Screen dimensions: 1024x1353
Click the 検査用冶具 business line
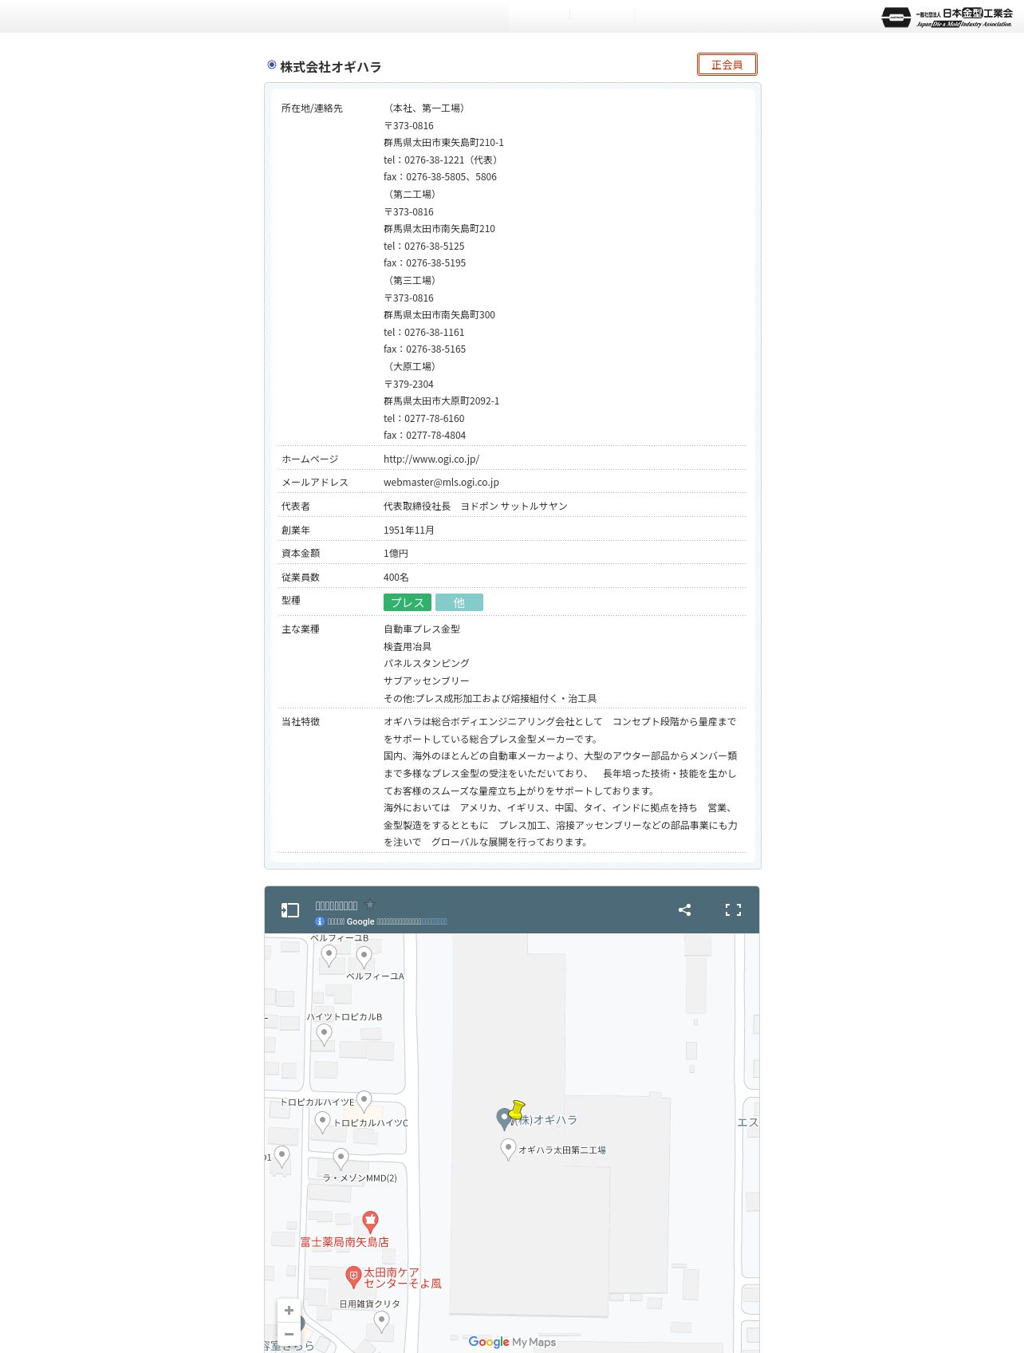[408, 646]
